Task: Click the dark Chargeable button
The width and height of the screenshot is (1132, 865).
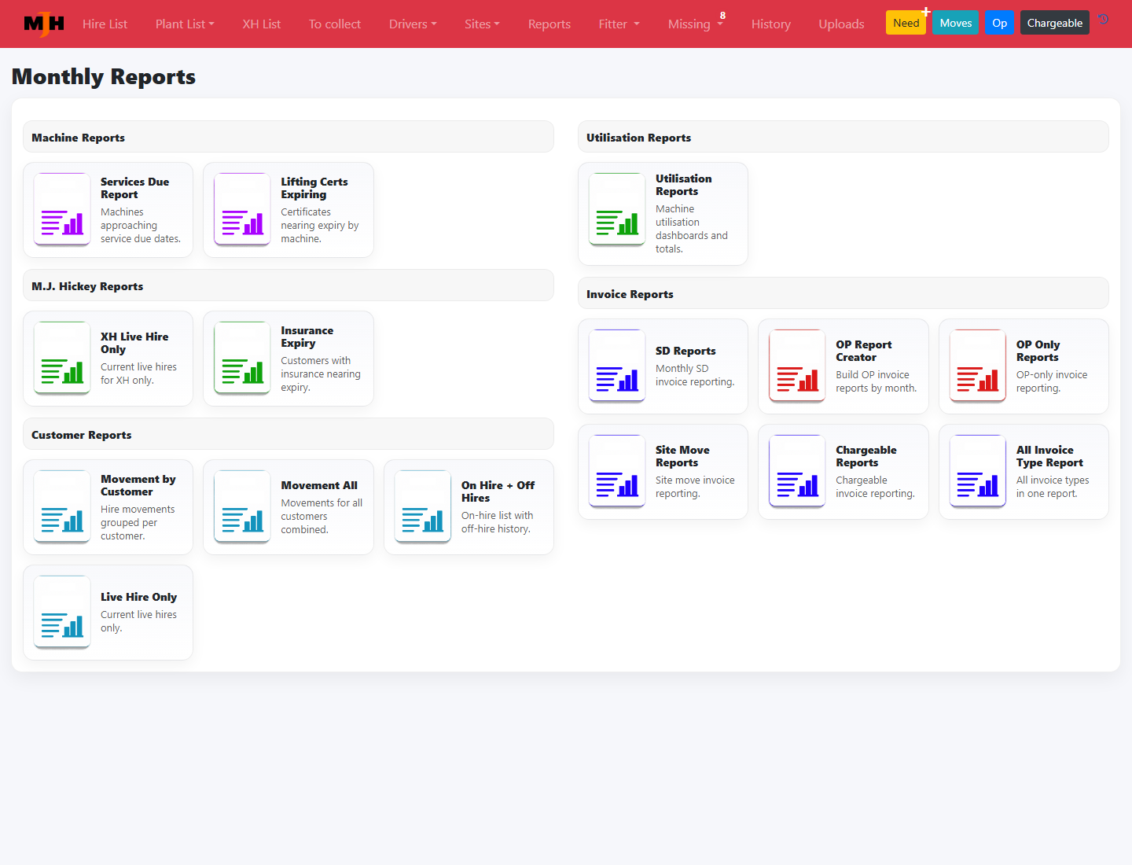Action: pos(1055,23)
